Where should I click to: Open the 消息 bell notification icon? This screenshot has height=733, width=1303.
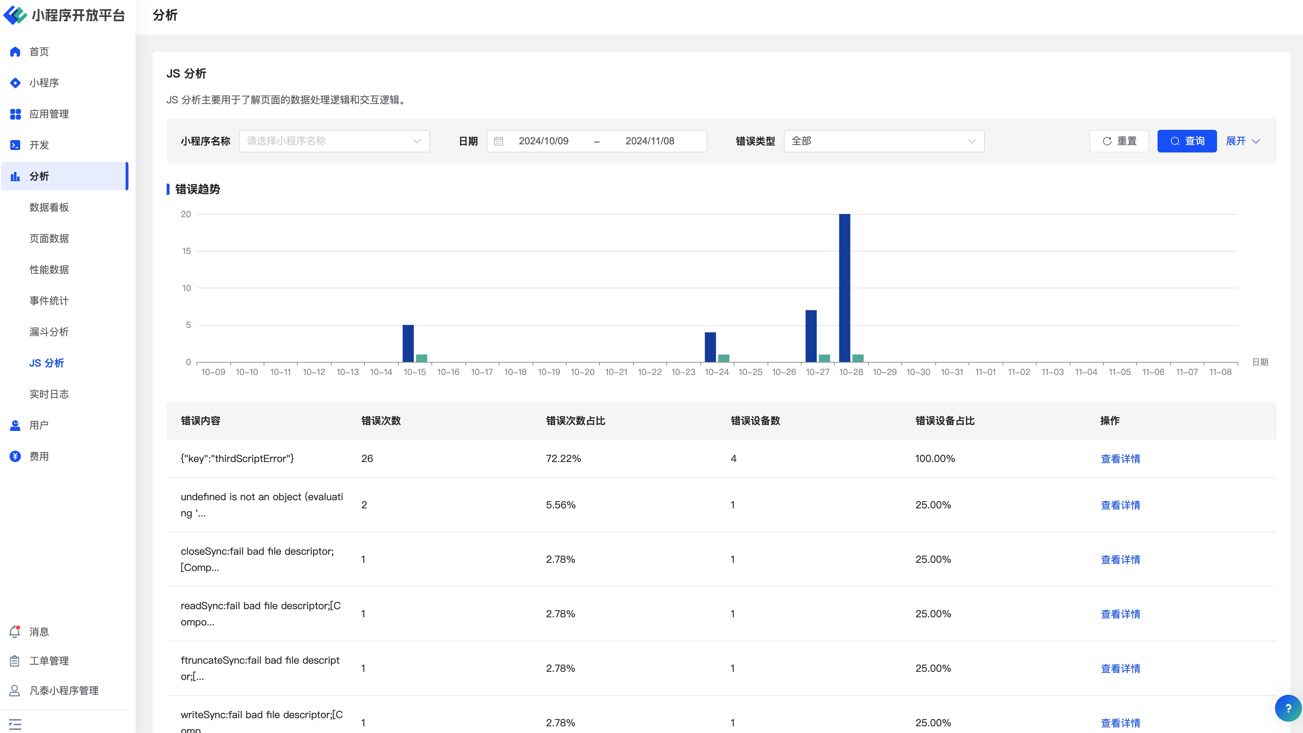[x=15, y=631]
